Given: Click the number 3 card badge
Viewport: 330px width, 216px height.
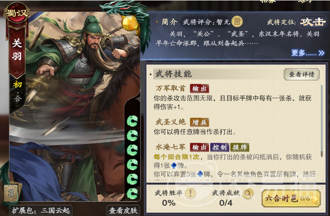Looking at the screenshot, I should click(x=11, y=193).
